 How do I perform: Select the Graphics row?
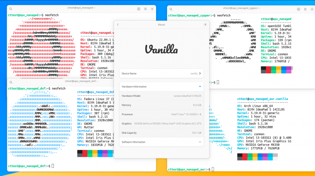(x=161, y=123)
